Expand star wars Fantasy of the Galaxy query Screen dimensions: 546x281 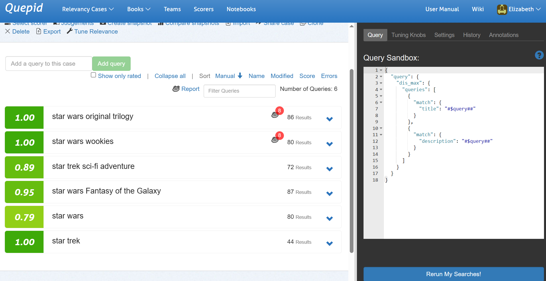click(329, 194)
